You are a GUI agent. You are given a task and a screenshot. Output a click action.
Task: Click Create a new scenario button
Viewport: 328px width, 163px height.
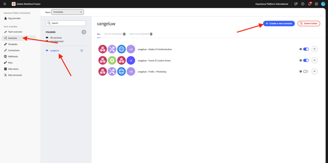click(x=279, y=24)
